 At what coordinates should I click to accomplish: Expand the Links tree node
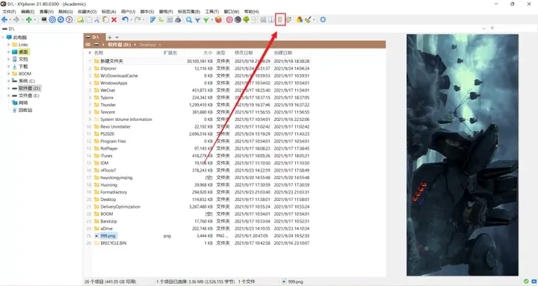pyautogui.click(x=8, y=45)
